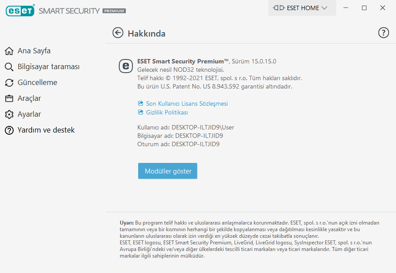Click the ESET product 'e' icon

pos(126,66)
